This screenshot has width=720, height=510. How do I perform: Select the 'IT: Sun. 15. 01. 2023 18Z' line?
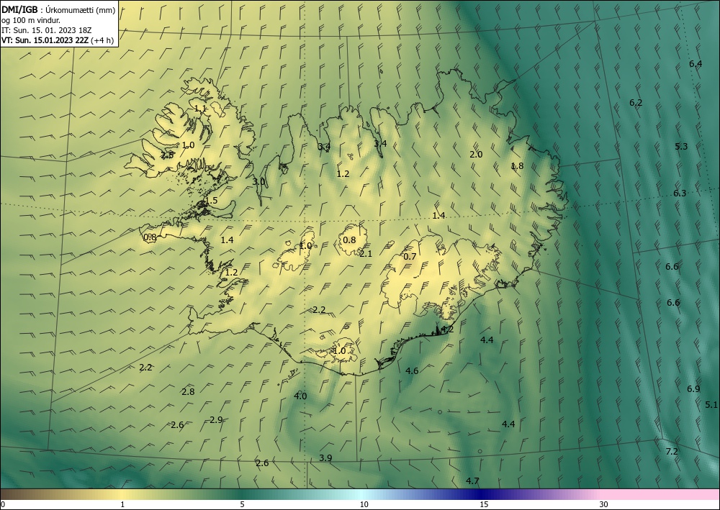point(46,30)
